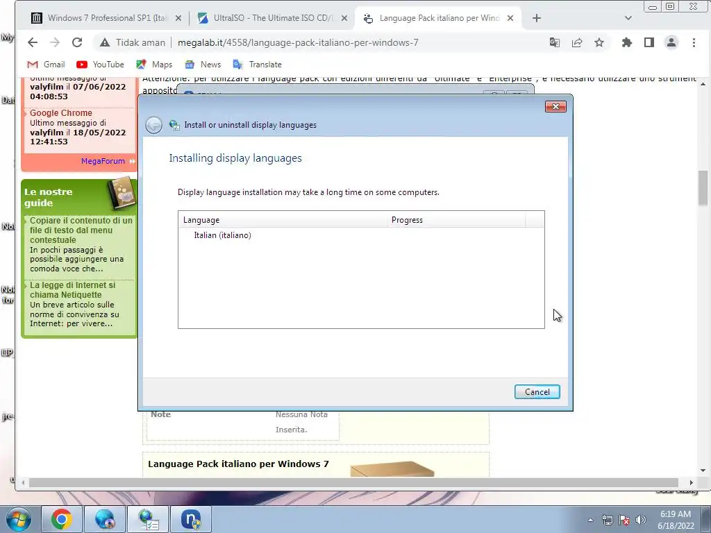Click the back arrow in the language installer dialog
This screenshot has width=711, height=533.
point(153,125)
